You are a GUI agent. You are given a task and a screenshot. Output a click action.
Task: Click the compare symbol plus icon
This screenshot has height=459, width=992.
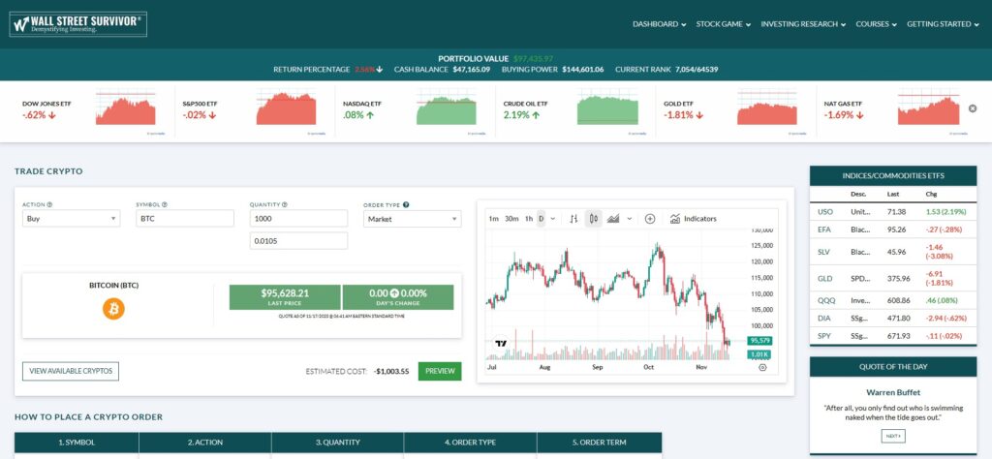(x=650, y=219)
